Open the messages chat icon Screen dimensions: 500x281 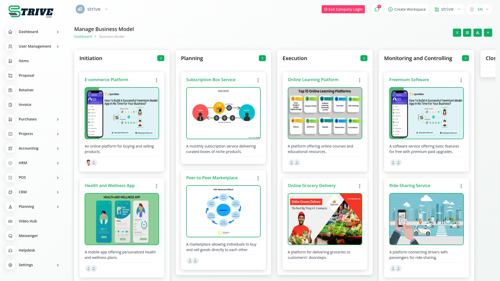click(377, 9)
